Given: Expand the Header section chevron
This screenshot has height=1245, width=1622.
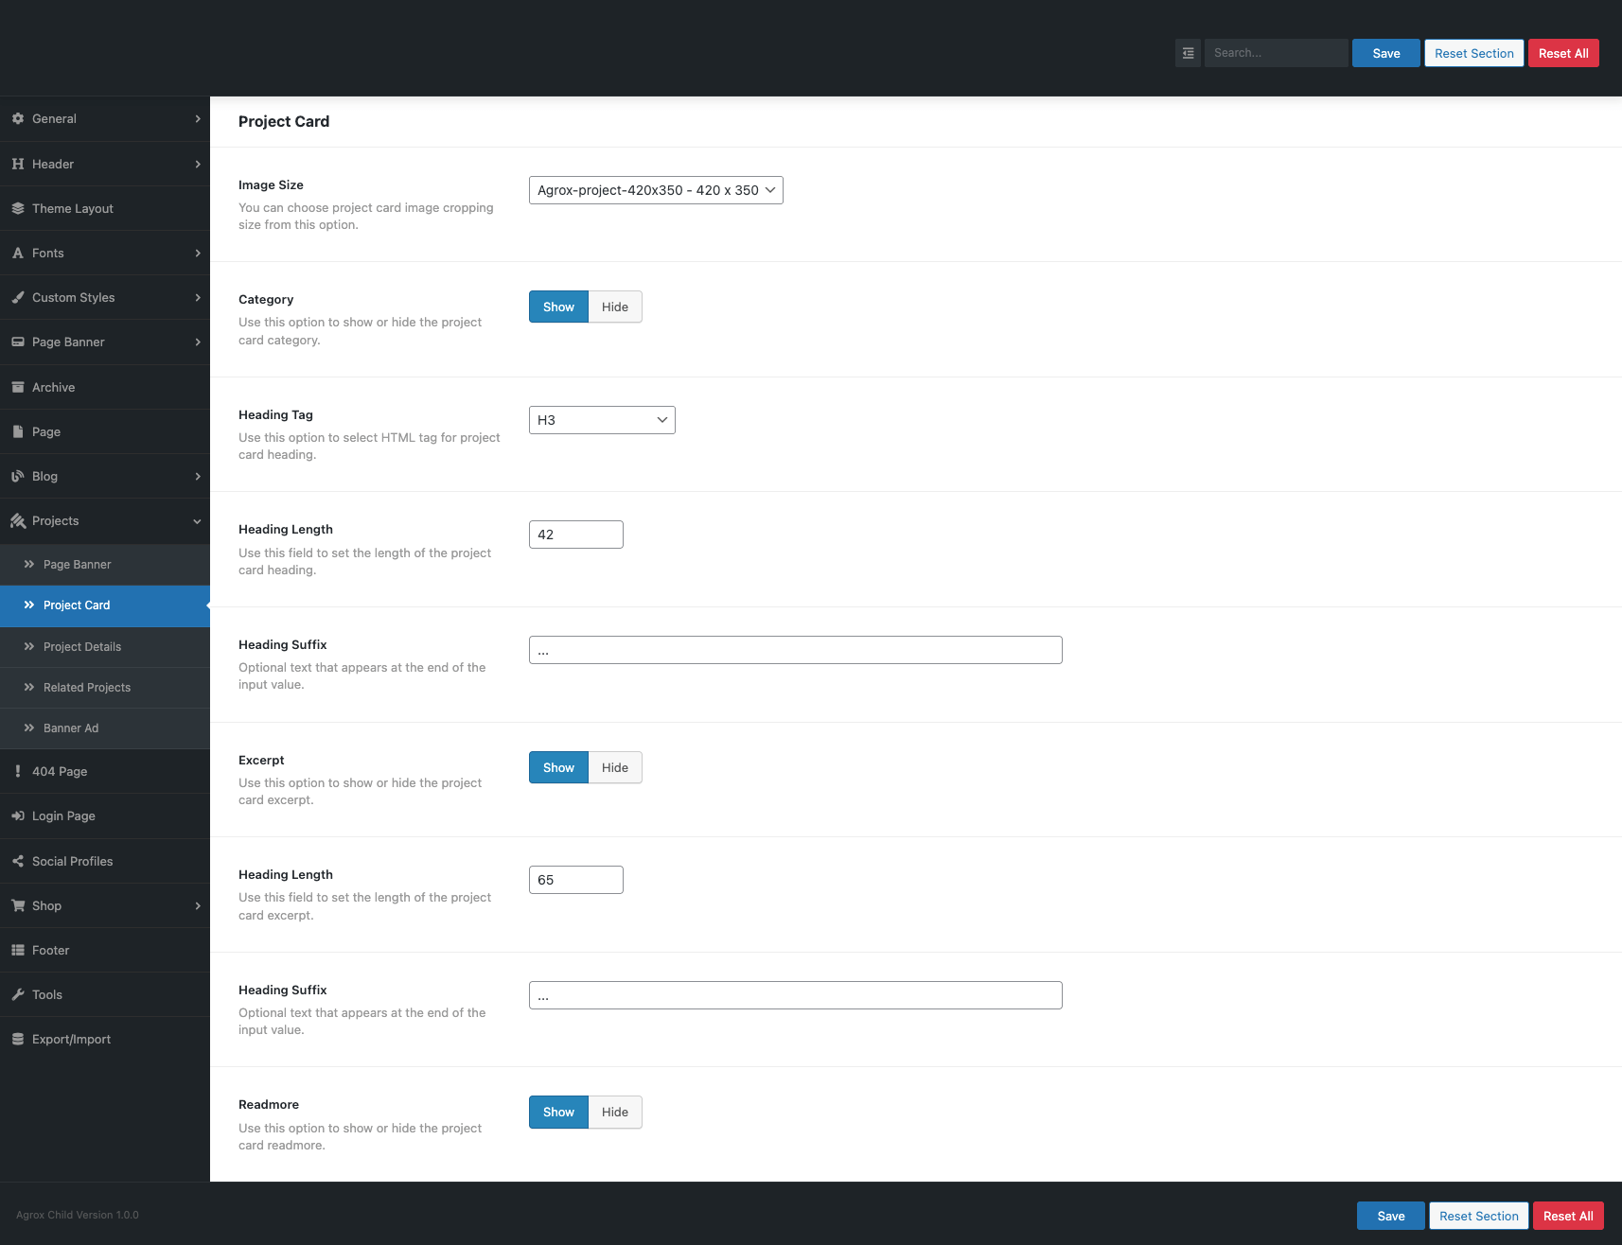Looking at the screenshot, I should 198,164.
